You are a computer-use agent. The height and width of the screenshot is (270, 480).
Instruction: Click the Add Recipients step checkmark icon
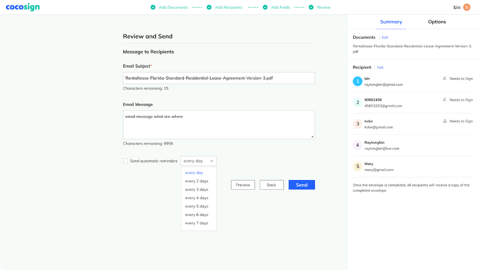[x=209, y=7]
